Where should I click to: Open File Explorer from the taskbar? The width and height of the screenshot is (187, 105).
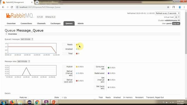tap(20, 102)
